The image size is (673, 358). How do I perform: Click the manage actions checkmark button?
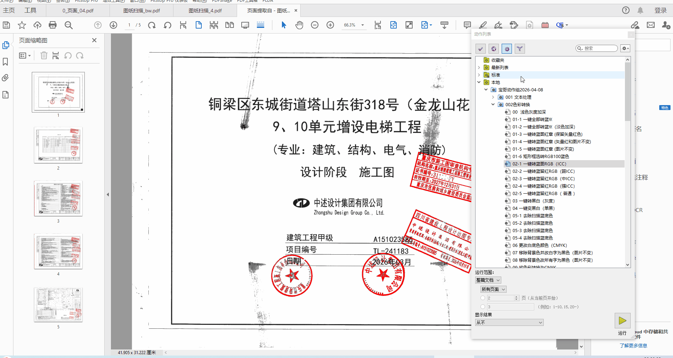480,48
